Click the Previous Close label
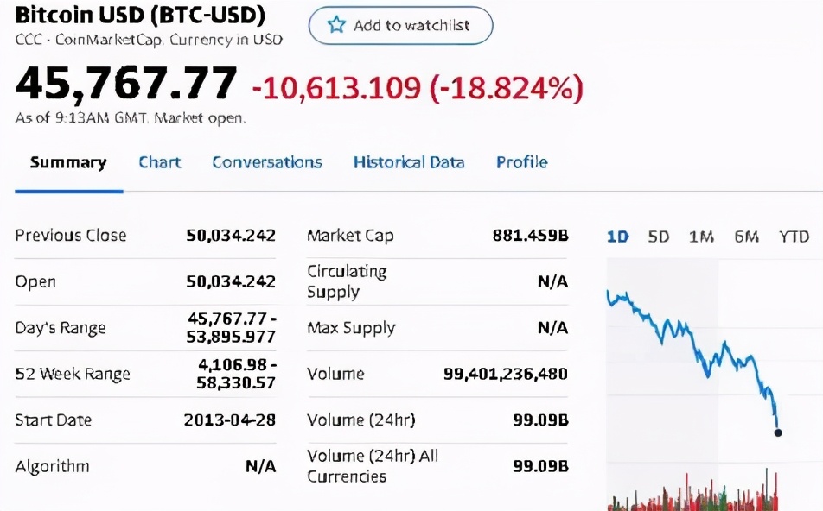Viewport: 823px width, 511px height. tap(71, 235)
